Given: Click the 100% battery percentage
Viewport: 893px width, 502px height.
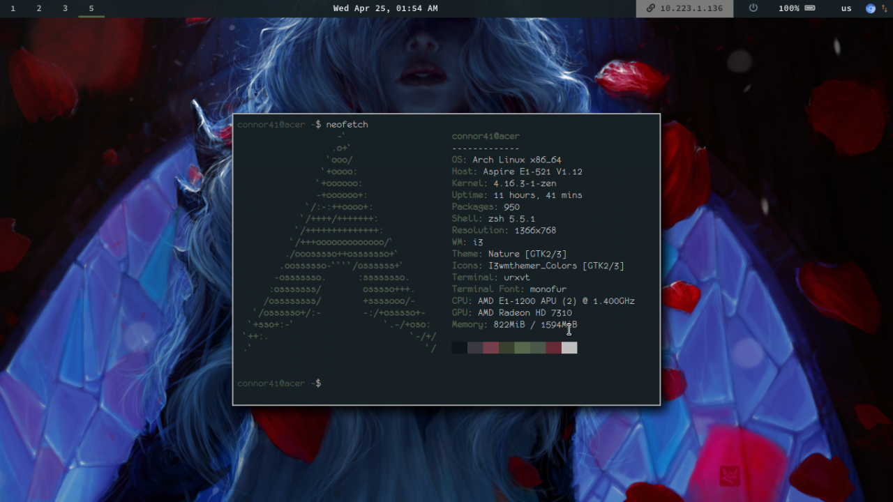Looking at the screenshot, I should coord(789,8).
